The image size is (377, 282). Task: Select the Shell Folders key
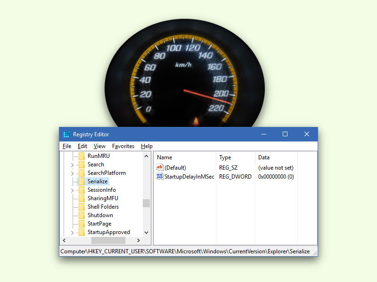[103, 207]
